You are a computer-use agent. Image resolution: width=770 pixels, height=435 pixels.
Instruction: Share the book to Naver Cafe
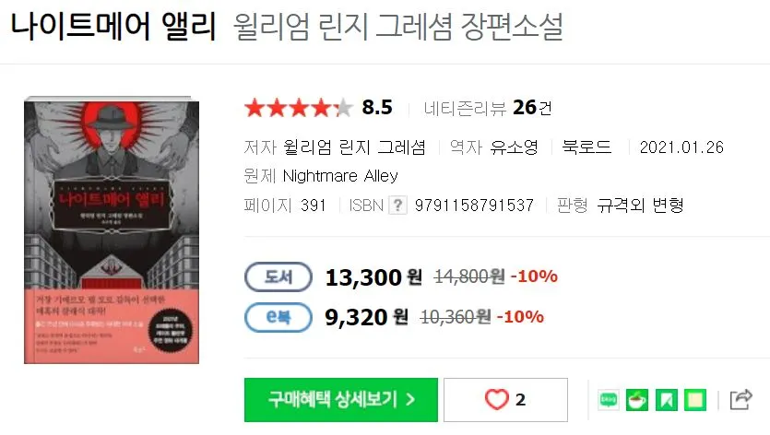click(x=637, y=400)
